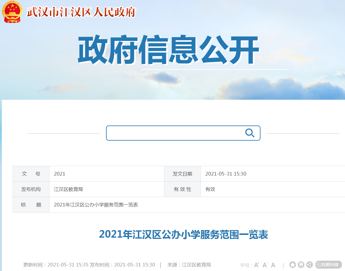Click the print icon
The height and width of the screenshot is (271, 345).
coord(301,264)
